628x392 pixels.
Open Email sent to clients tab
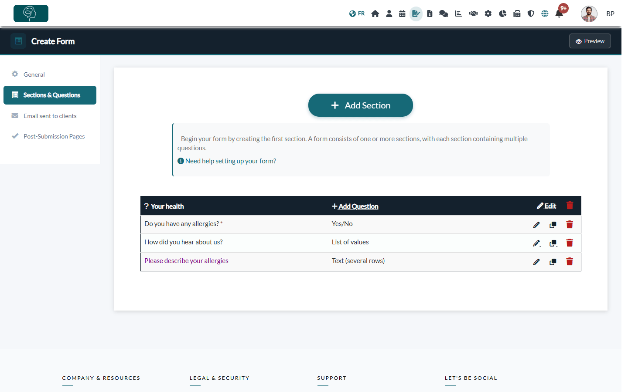pos(50,116)
